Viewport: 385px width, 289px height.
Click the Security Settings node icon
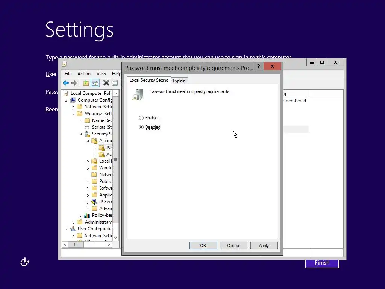[x=87, y=134]
